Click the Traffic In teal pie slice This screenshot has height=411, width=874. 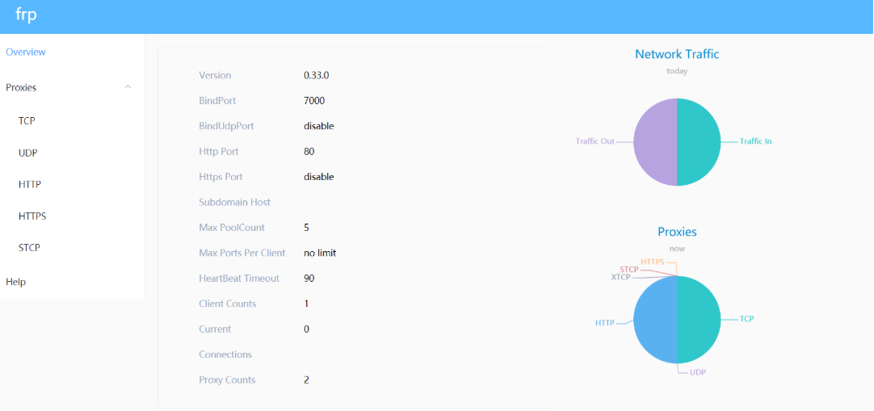[x=700, y=142]
